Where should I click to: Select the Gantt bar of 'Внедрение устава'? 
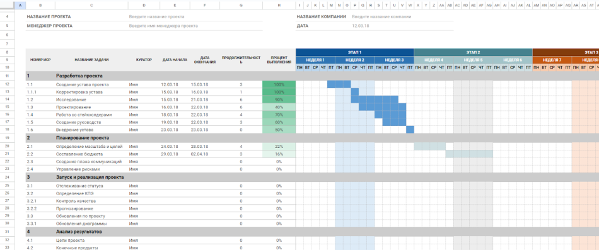coord(410,130)
